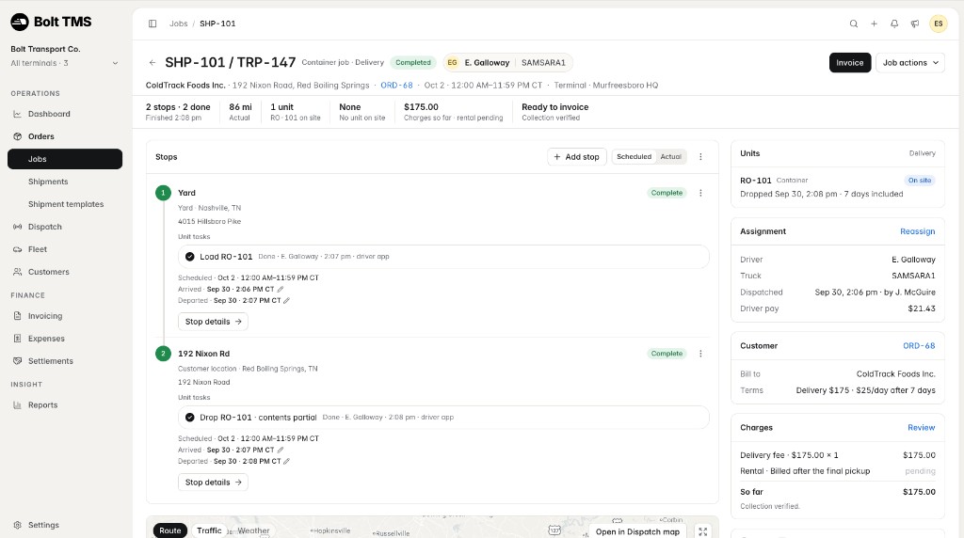Open the announcements megaphone icon
Viewport: 964px width, 538px height.
coord(915,24)
